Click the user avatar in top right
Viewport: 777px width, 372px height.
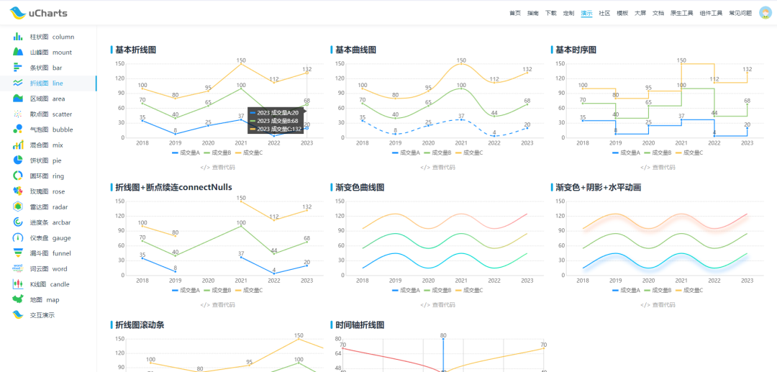pyautogui.click(x=764, y=13)
